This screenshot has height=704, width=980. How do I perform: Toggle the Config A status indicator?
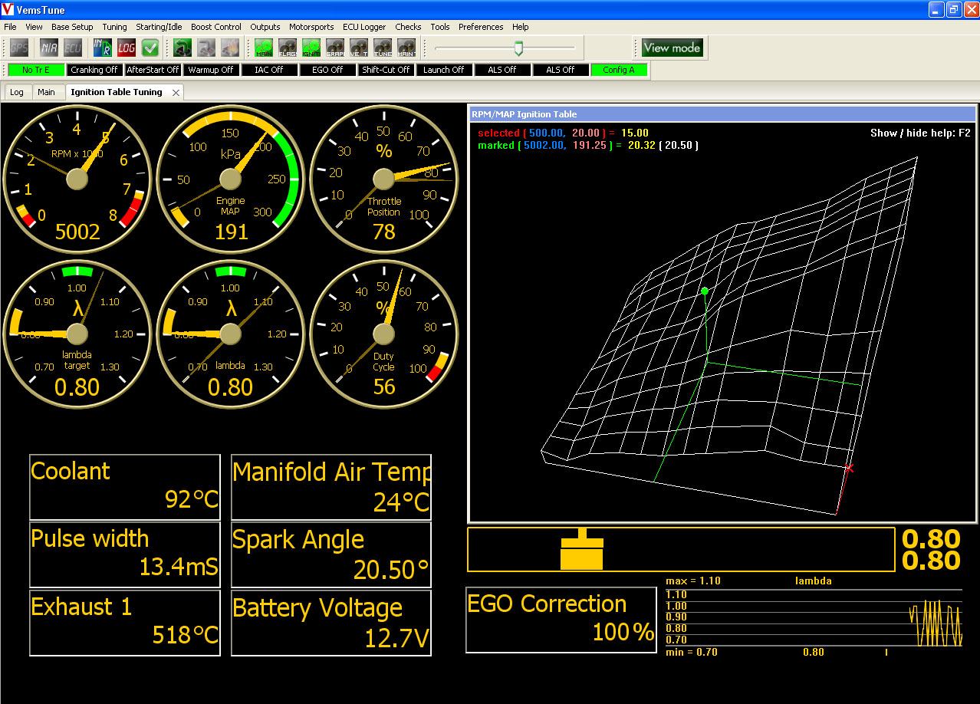click(619, 70)
